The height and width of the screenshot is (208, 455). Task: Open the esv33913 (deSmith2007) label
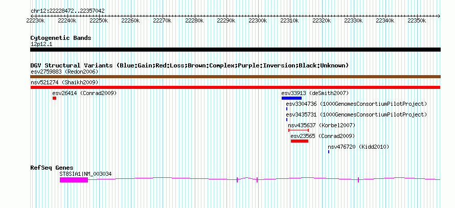pyautogui.click(x=315, y=93)
